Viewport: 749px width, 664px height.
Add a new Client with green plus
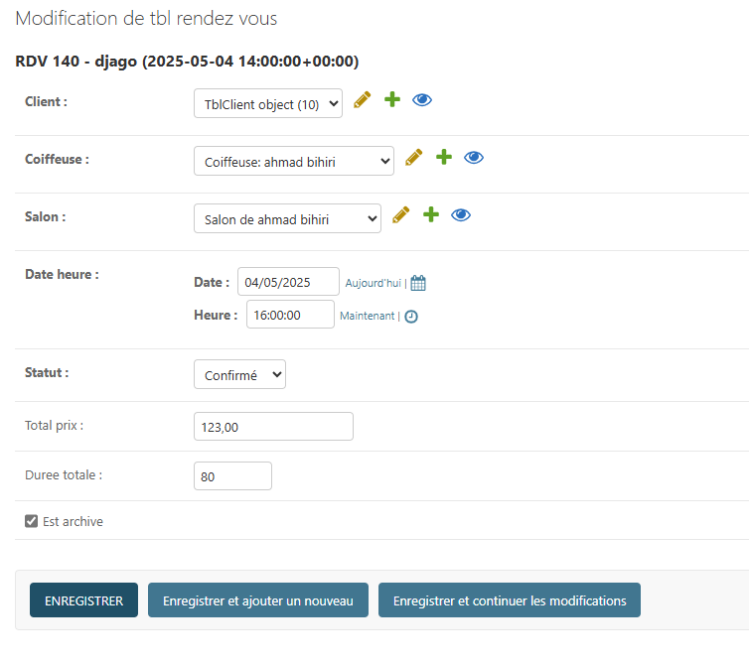coord(392,100)
